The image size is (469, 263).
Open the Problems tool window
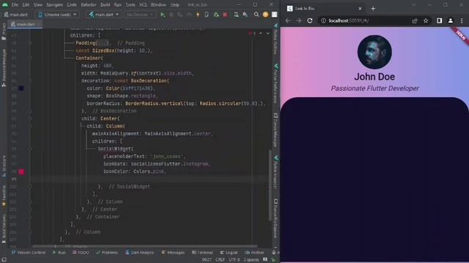pyautogui.click(x=107, y=253)
